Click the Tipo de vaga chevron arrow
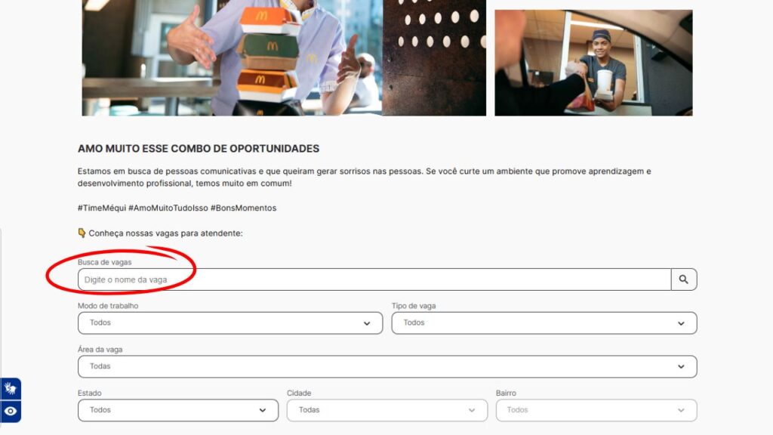 [681, 323]
